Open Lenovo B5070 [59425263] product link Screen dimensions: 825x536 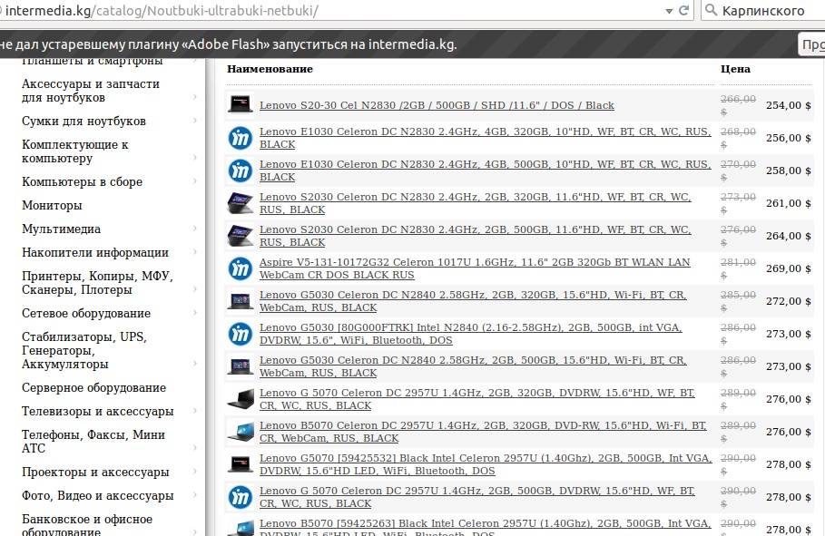[x=486, y=527]
